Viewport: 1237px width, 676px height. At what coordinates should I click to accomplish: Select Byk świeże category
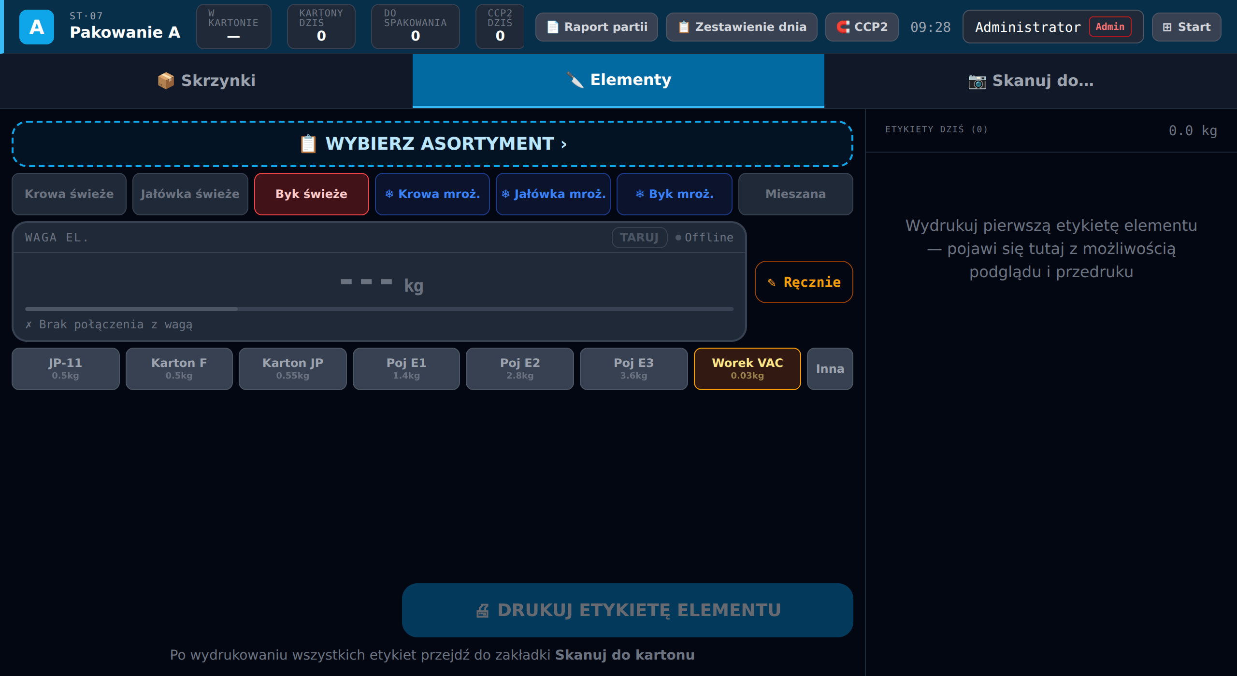[312, 194]
